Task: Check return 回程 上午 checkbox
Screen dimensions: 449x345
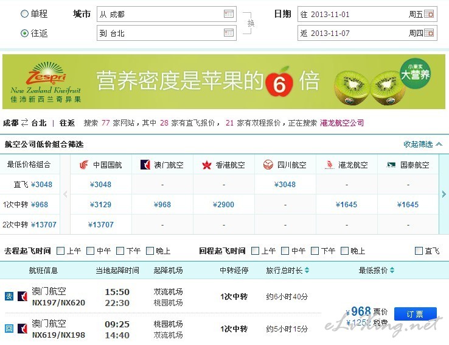Action: pos(255,251)
